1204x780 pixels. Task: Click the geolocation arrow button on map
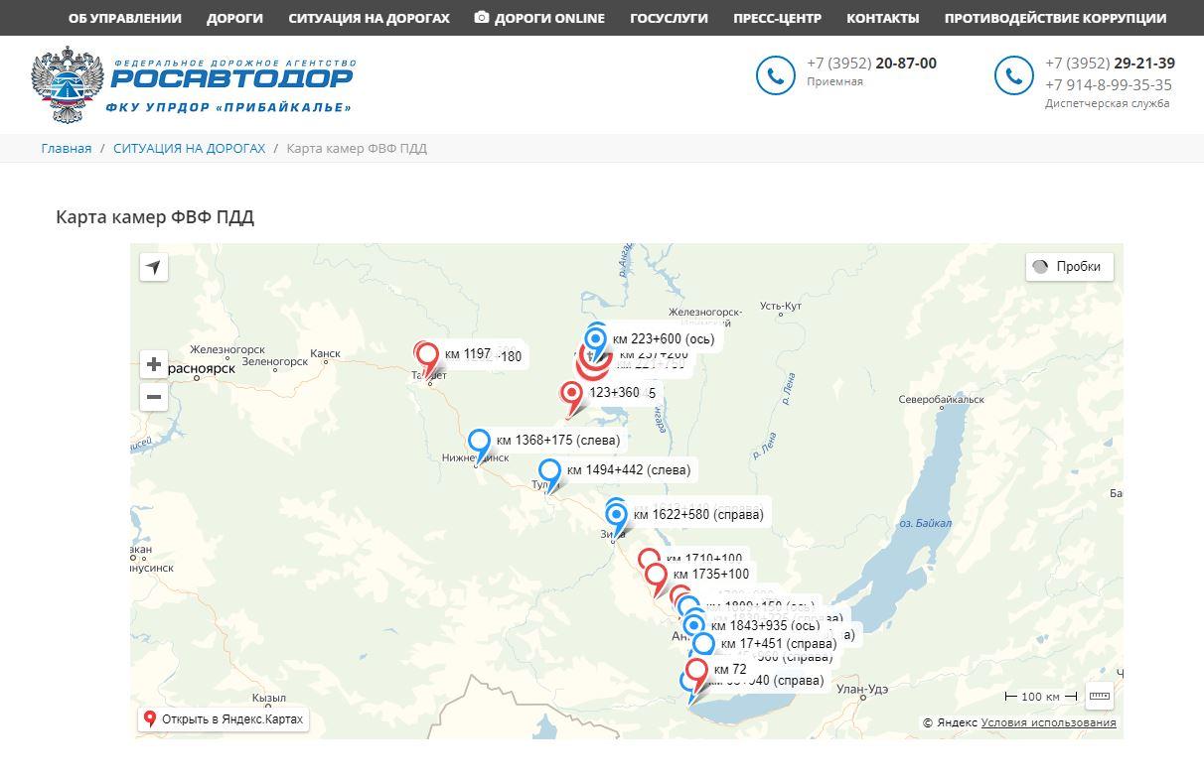click(153, 267)
